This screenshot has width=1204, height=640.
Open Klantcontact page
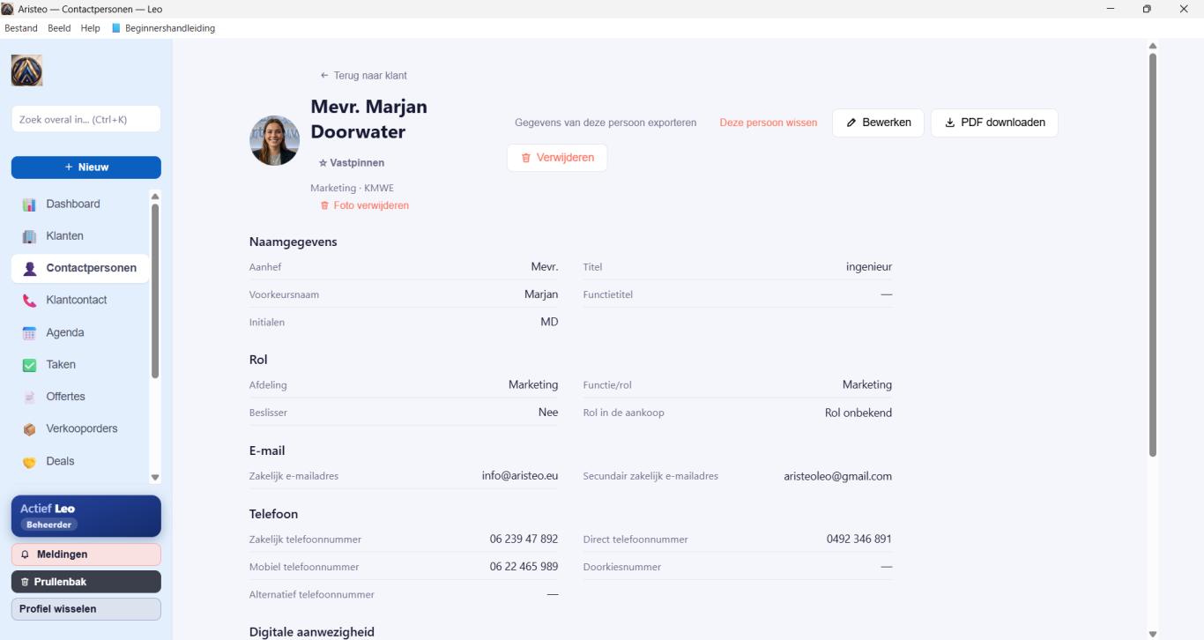click(80, 300)
